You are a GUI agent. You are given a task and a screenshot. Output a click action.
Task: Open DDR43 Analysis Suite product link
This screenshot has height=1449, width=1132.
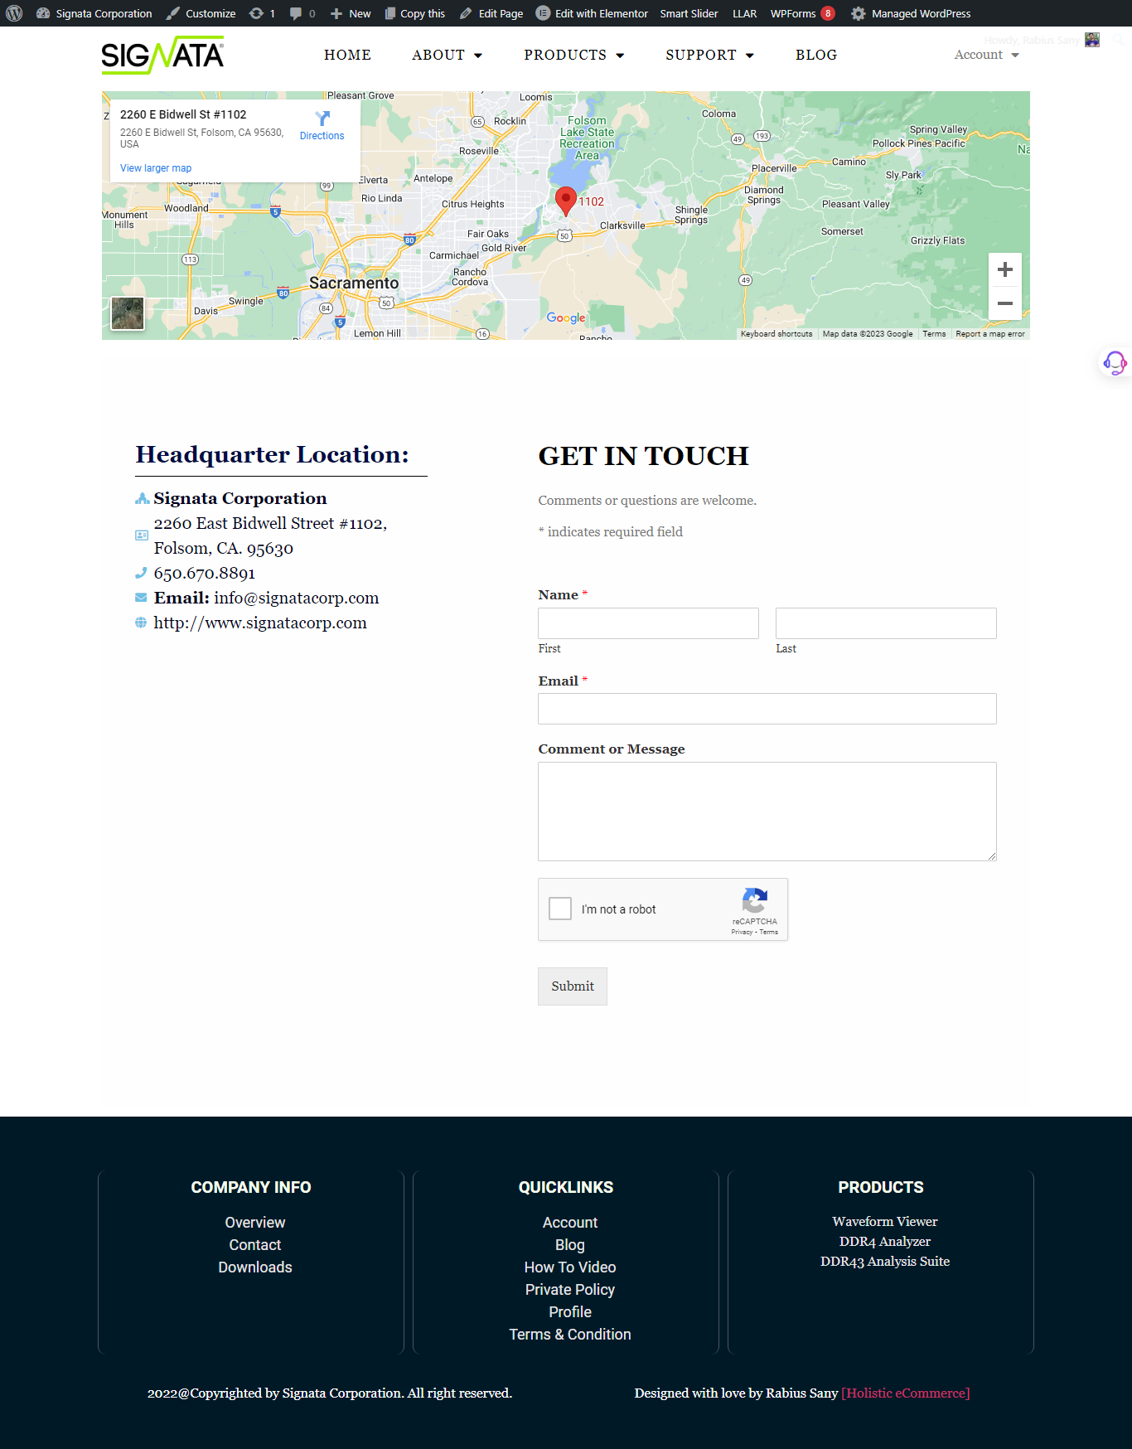pos(885,1261)
